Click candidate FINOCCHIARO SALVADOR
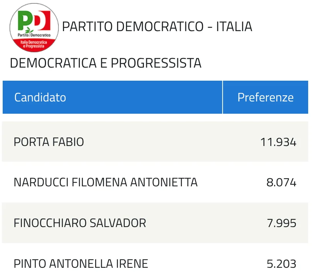Image resolution: width=312 pixels, height=272 pixels. [x=80, y=223]
